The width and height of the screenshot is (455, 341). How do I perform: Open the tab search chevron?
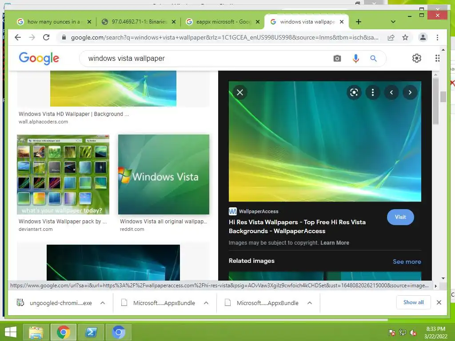393,22
